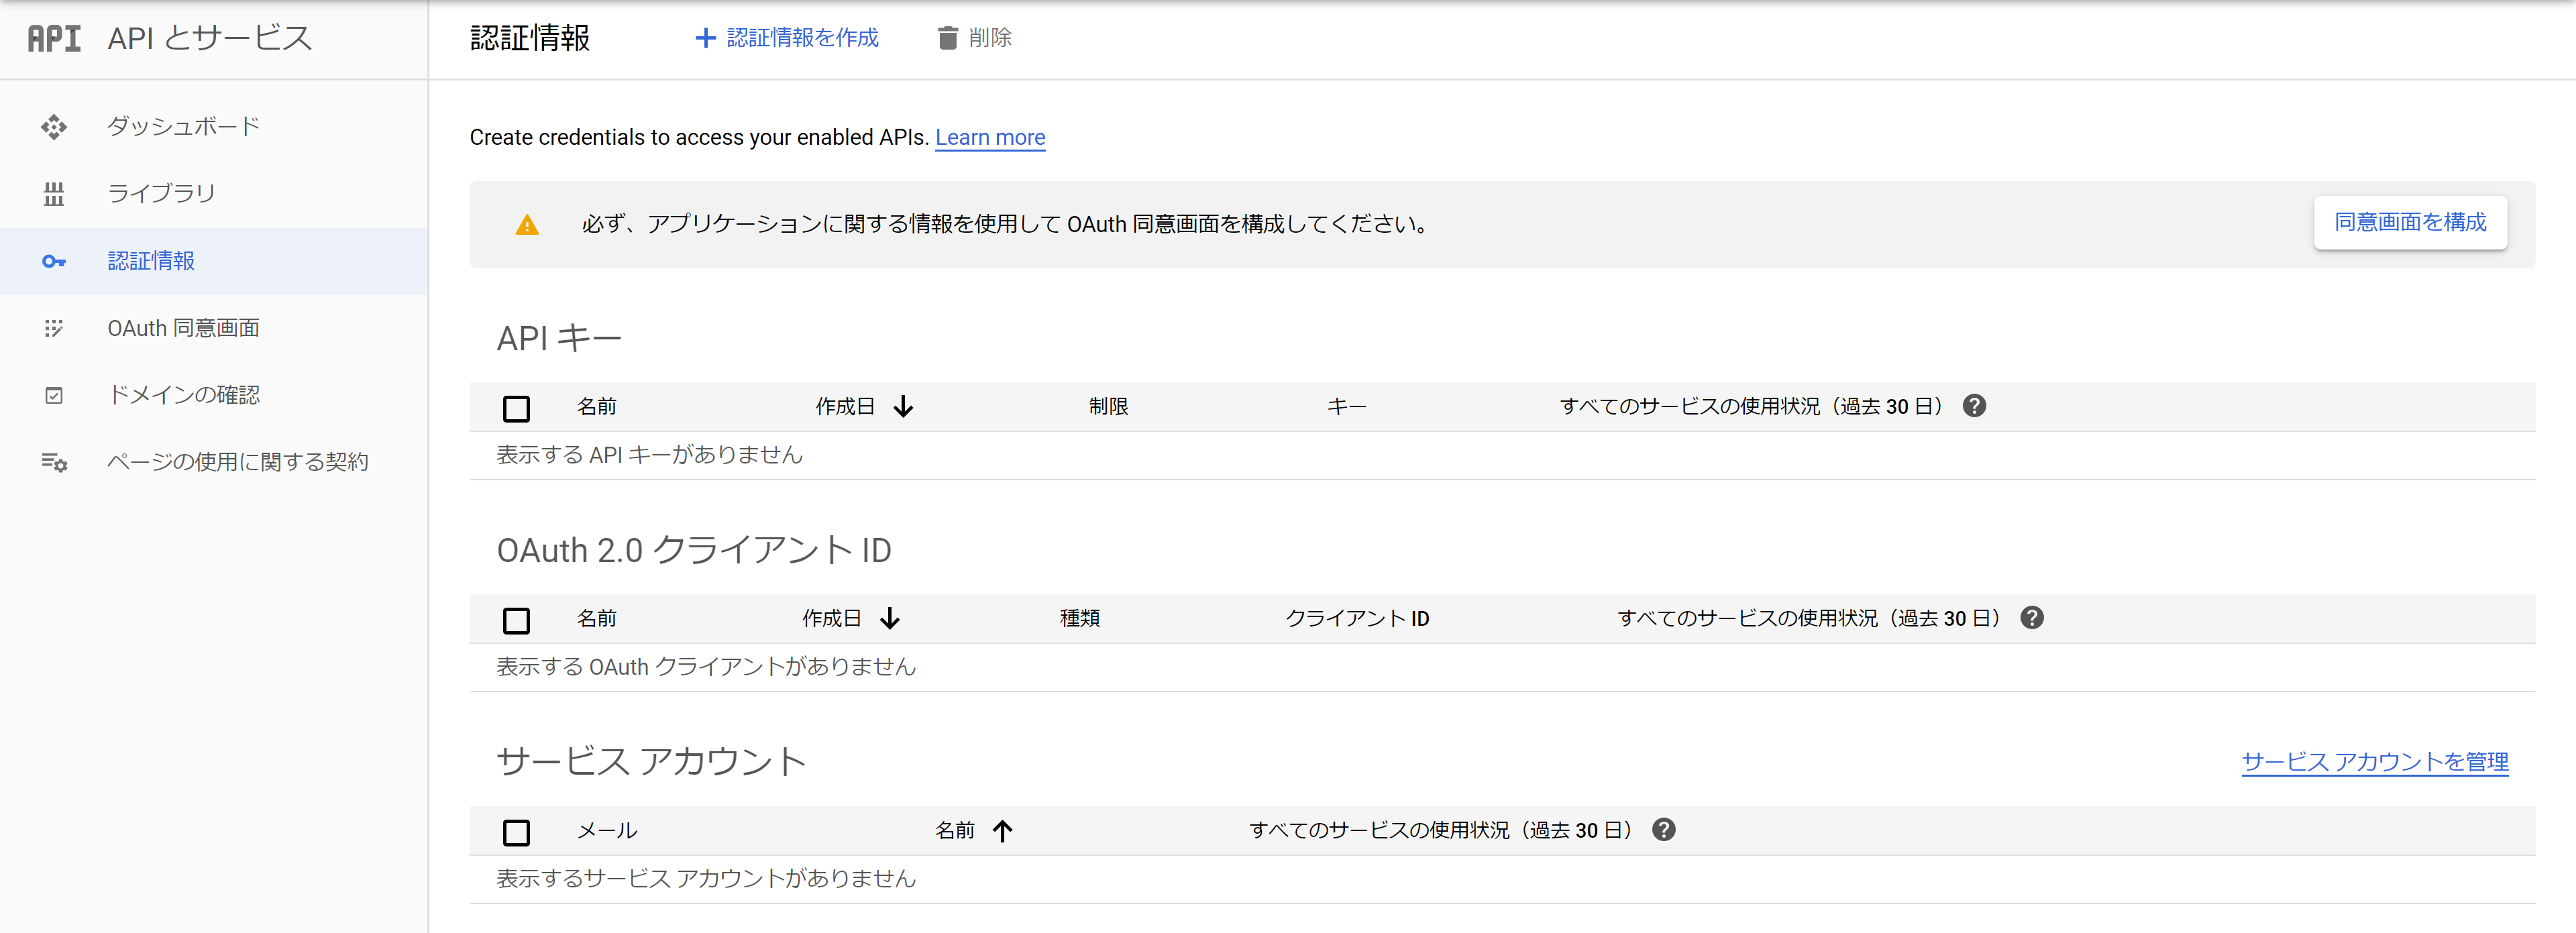Click the sort arrow beside 作成日 in OAuth table
The height and width of the screenshot is (933, 2576).
point(890,619)
